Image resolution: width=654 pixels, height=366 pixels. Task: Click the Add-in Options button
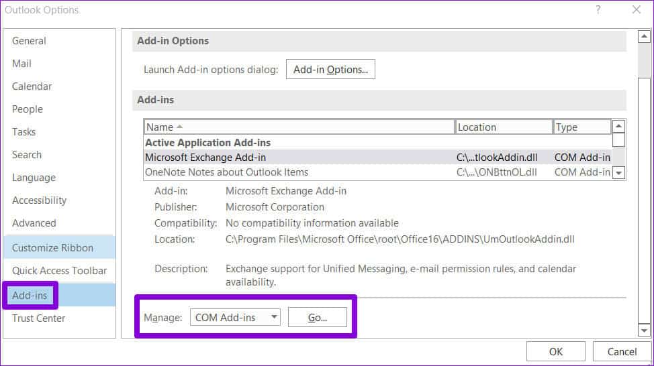pyautogui.click(x=330, y=69)
